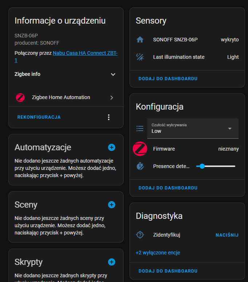Viewport: 248px width, 282px height.
Task: Click the plus icon beside Skrypty
Action: (x=112, y=262)
